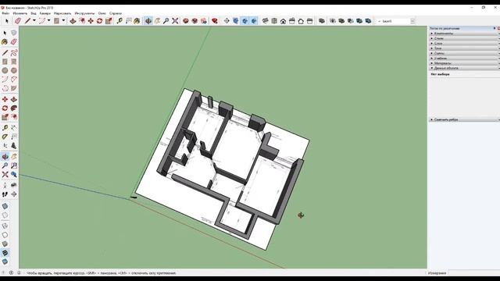
Task: Click the sign-in status bar icon
Action: (x=19, y=273)
